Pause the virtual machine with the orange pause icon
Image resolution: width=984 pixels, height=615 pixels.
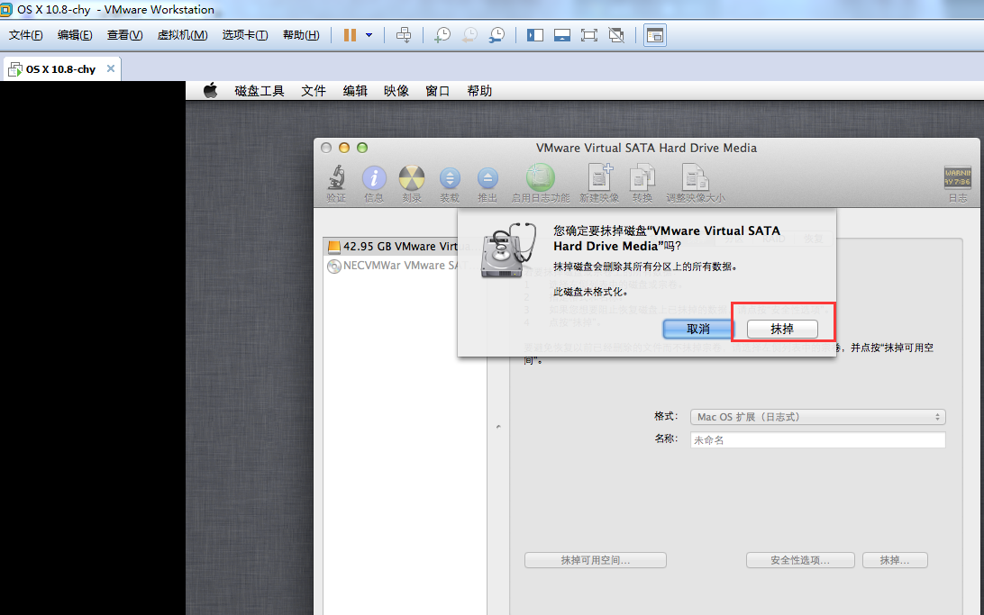[350, 35]
